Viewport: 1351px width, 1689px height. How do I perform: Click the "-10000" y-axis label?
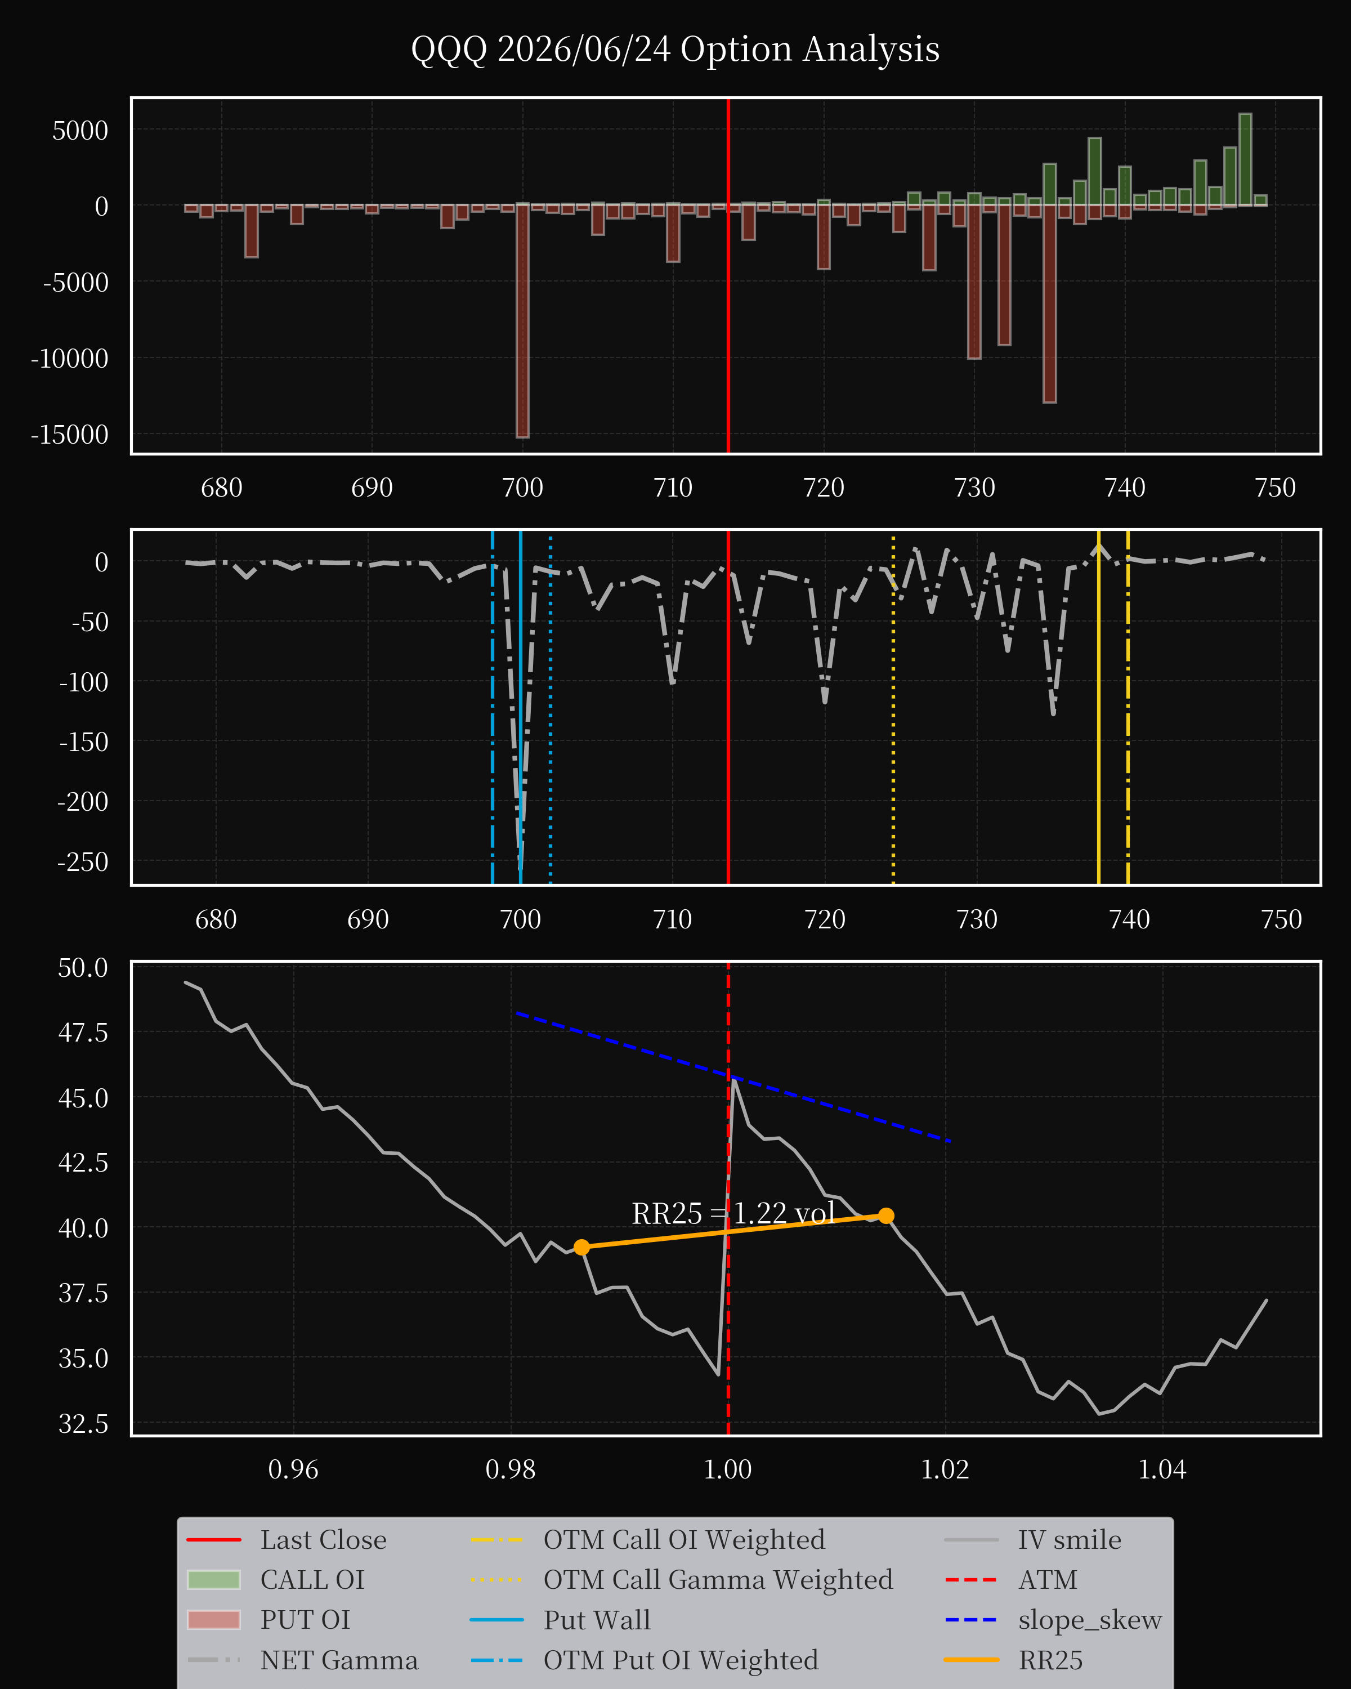click(70, 358)
